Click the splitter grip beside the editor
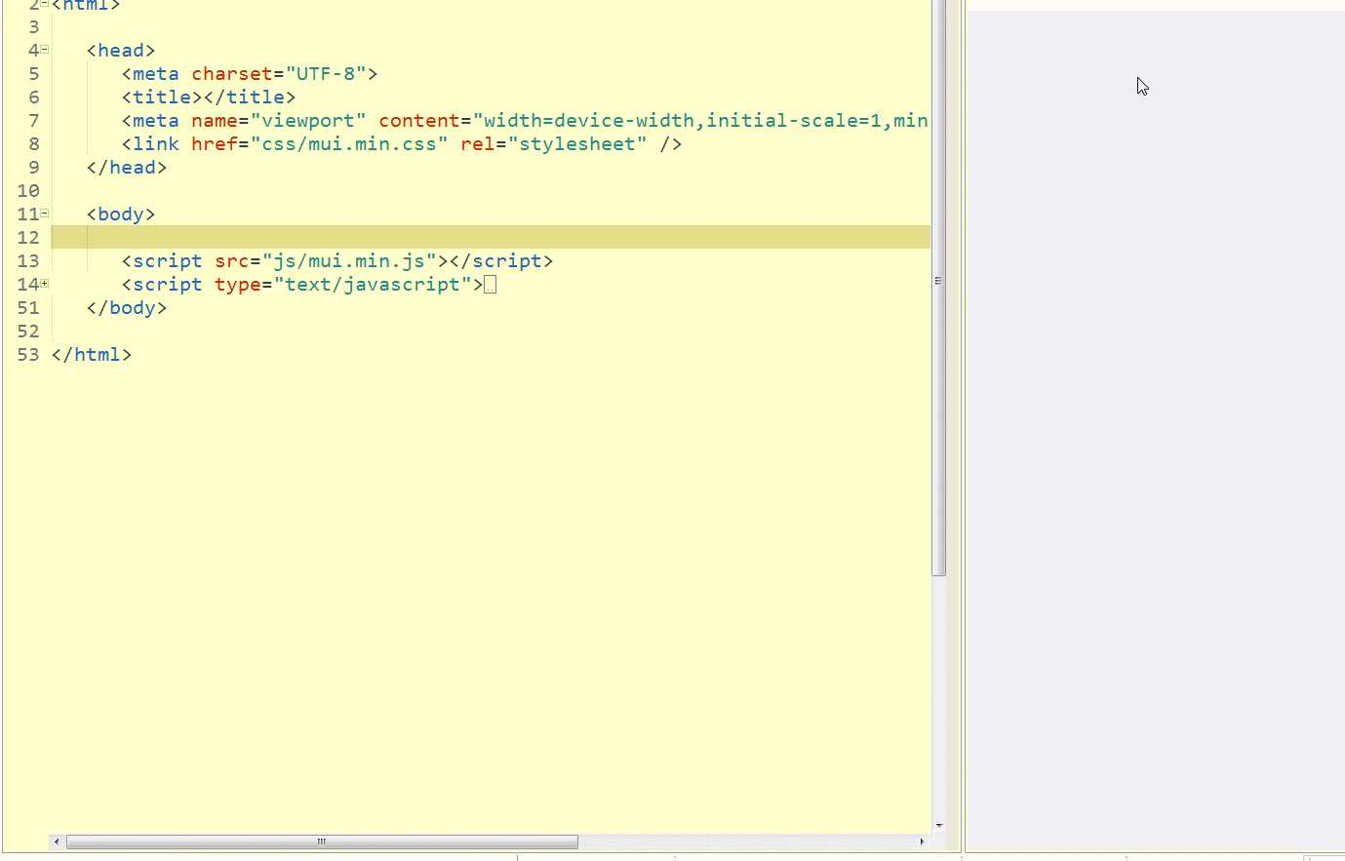Screen dimensions: 1345x861 click(x=938, y=281)
